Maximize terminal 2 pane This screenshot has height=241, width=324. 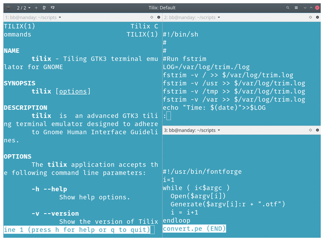pos(310,17)
